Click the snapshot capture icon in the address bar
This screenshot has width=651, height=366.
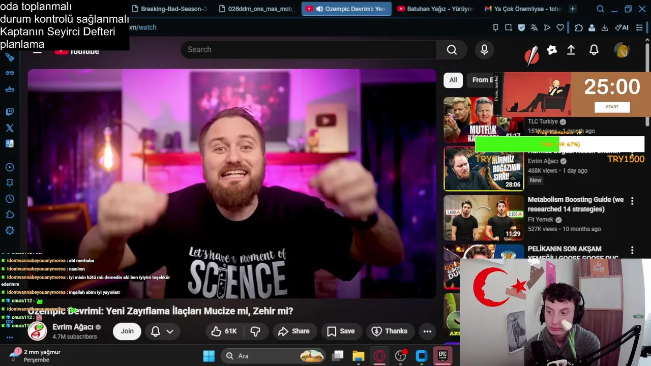click(x=509, y=27)
